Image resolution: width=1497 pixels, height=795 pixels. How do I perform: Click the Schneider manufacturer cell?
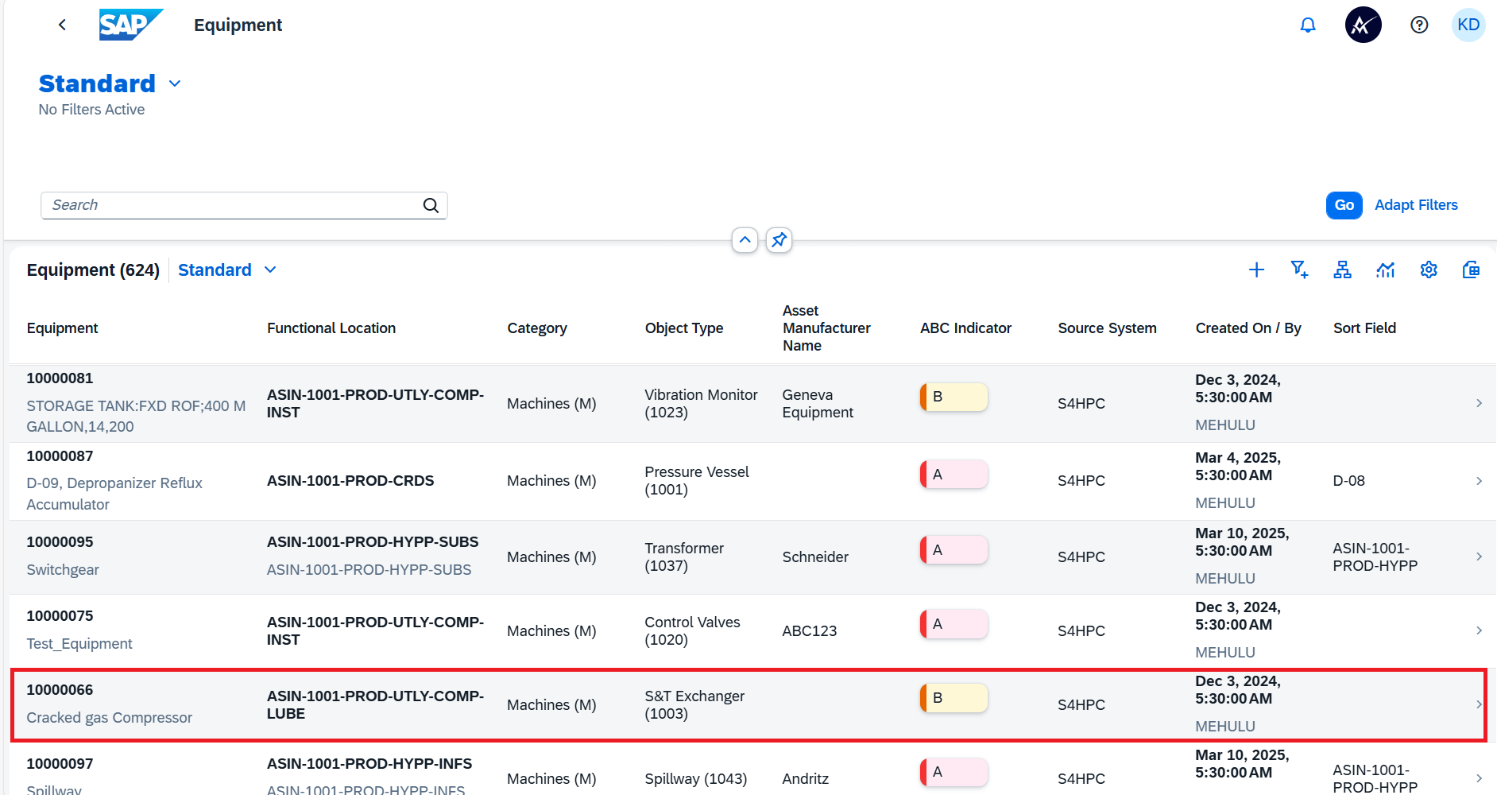click(815, 557)
